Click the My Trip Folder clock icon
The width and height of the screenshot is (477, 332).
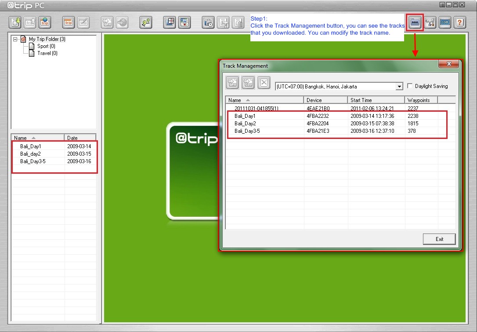click(23, 39)
